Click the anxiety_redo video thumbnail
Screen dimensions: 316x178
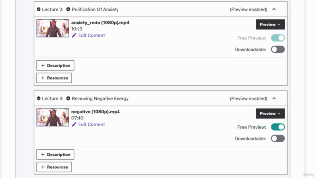(52, 28)
